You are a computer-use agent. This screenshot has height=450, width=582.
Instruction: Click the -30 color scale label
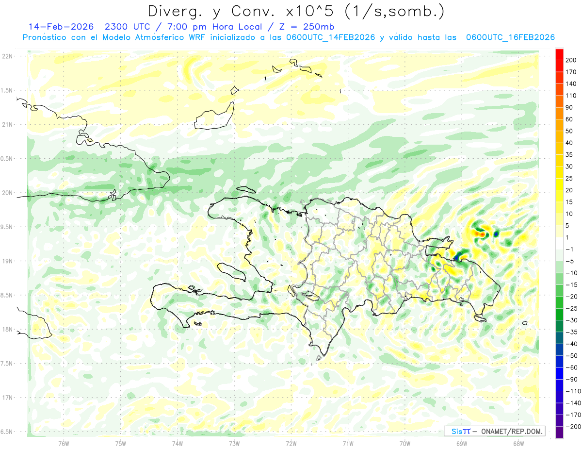coord(572,320)
